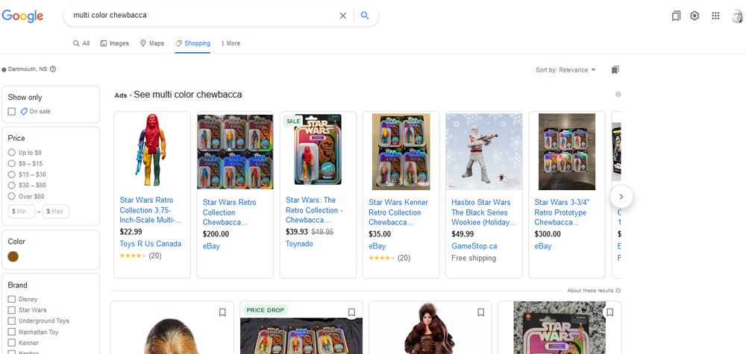Switch to the Maps tab
Screen dimensions: 746x354
point(152,43)
